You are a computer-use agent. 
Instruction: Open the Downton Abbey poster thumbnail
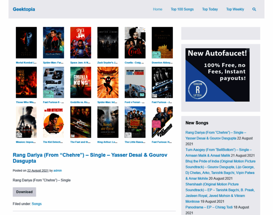click(162, 43)
